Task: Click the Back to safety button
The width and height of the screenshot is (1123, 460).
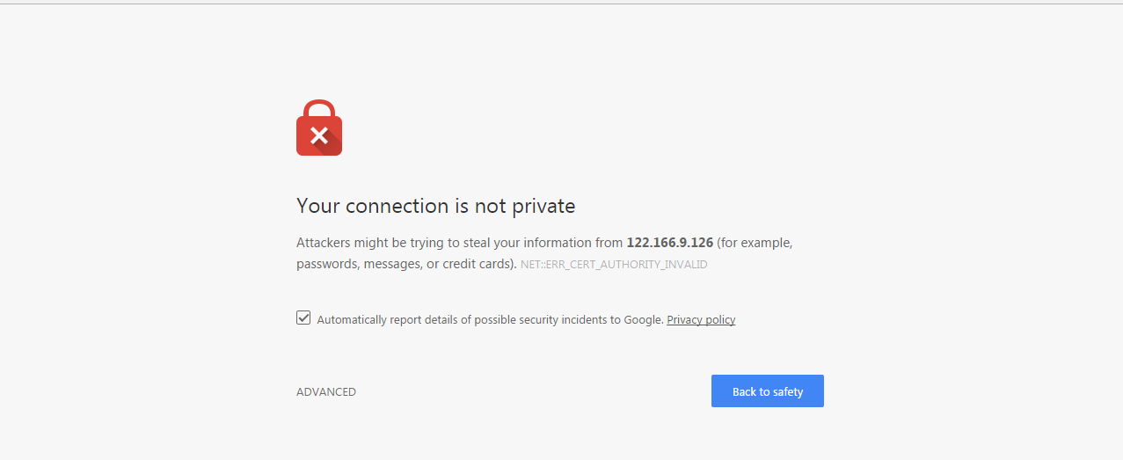Action: (768, 391)
